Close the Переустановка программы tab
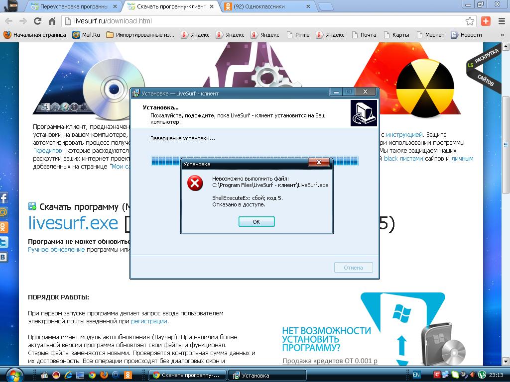This screenshot has width=510, height=382. pyautogui.click(x=115, y=6)
